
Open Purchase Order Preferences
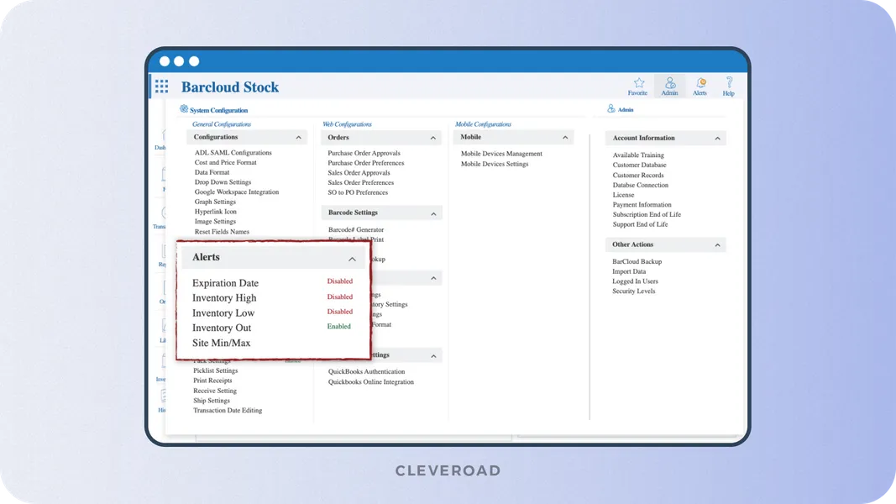(x=366, y=163)
